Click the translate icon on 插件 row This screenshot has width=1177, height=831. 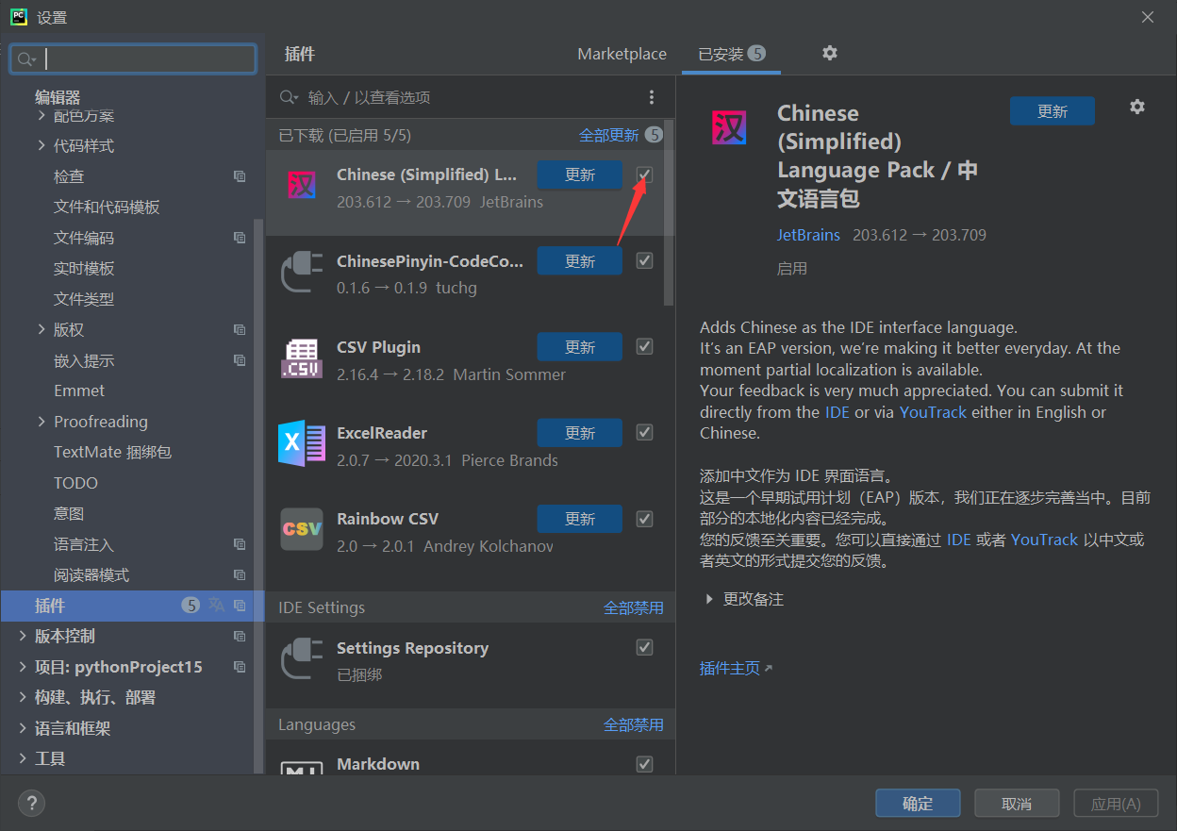pos(217,606)
